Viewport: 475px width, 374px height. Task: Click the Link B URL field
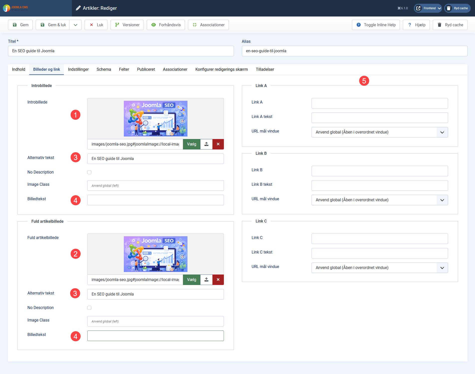pyautogui.click(x=380, y=171)
